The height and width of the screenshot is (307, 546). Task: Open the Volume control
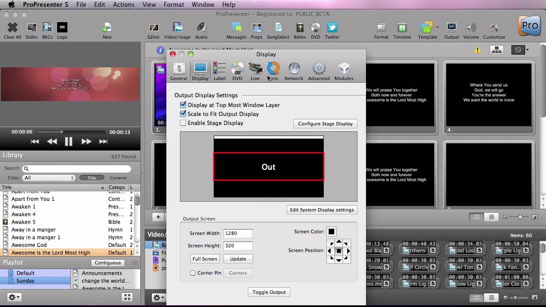coord(471,31)
